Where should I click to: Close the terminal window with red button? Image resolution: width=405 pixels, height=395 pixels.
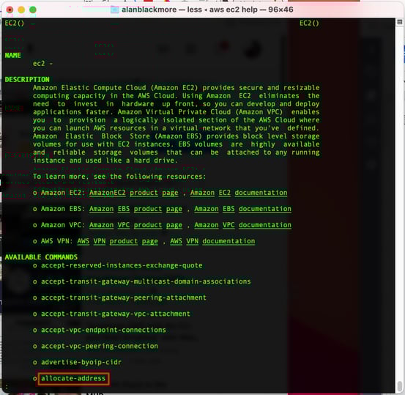(10, 10)
